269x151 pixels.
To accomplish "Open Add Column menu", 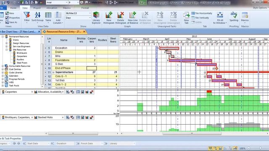I will pyautogui.click(x=58, y=18).
